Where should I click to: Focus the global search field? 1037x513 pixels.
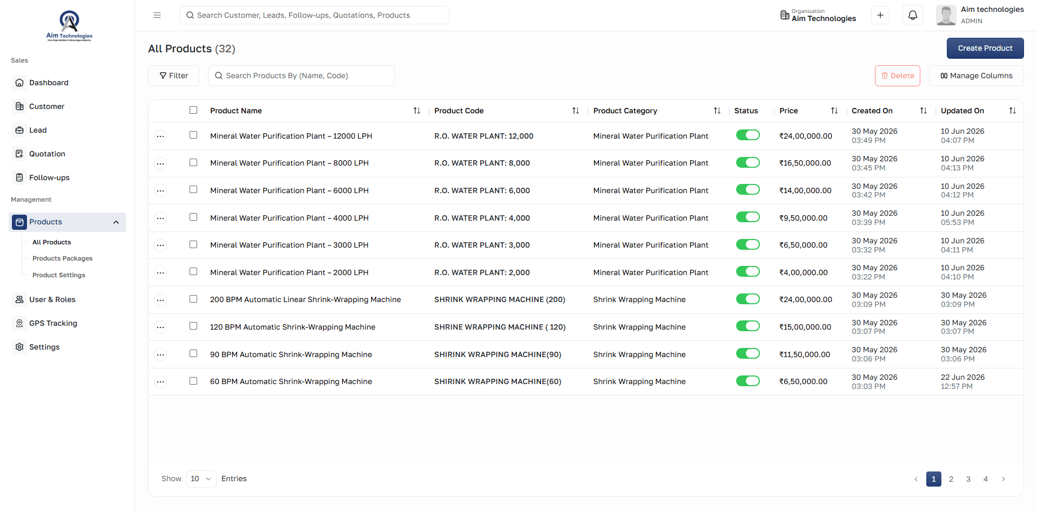click(314, 15)
